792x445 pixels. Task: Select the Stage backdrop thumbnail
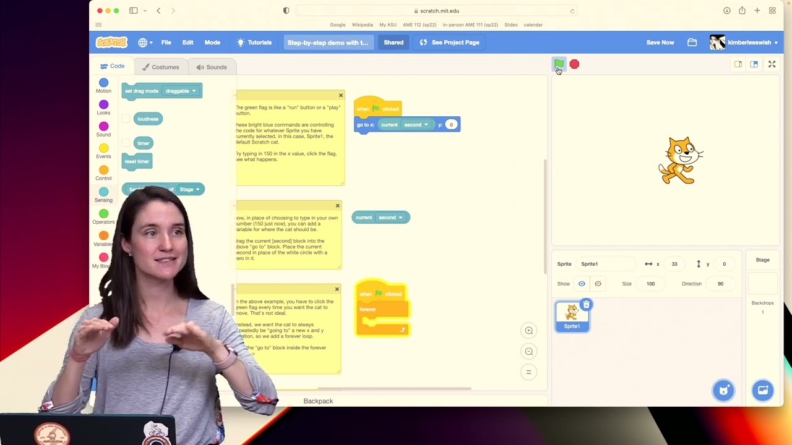762,283
